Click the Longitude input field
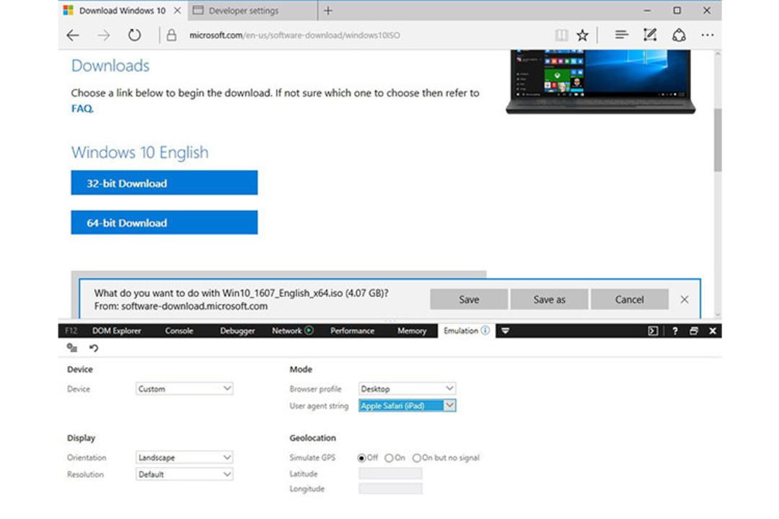The height and width of the screenshot is (519, 779). pyautogui.click(x=390, y=489)
